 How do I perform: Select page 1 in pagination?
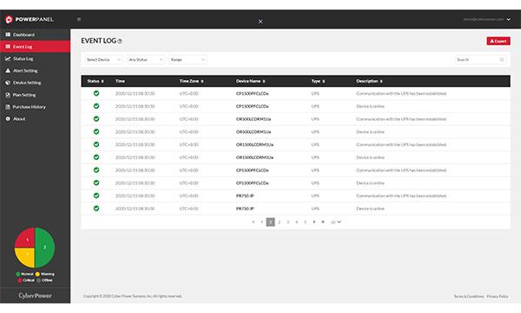coord(270,222)
